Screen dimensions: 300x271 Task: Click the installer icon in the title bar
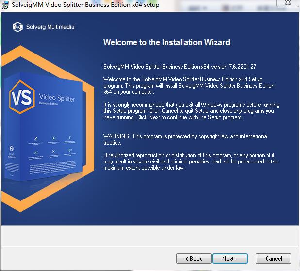click(5, 4)
